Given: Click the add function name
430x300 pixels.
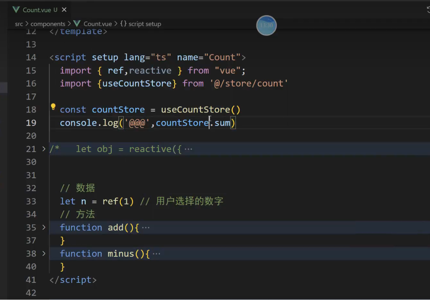Looking at the screenshot, I should pyautogui.click(x=115, y=227).
